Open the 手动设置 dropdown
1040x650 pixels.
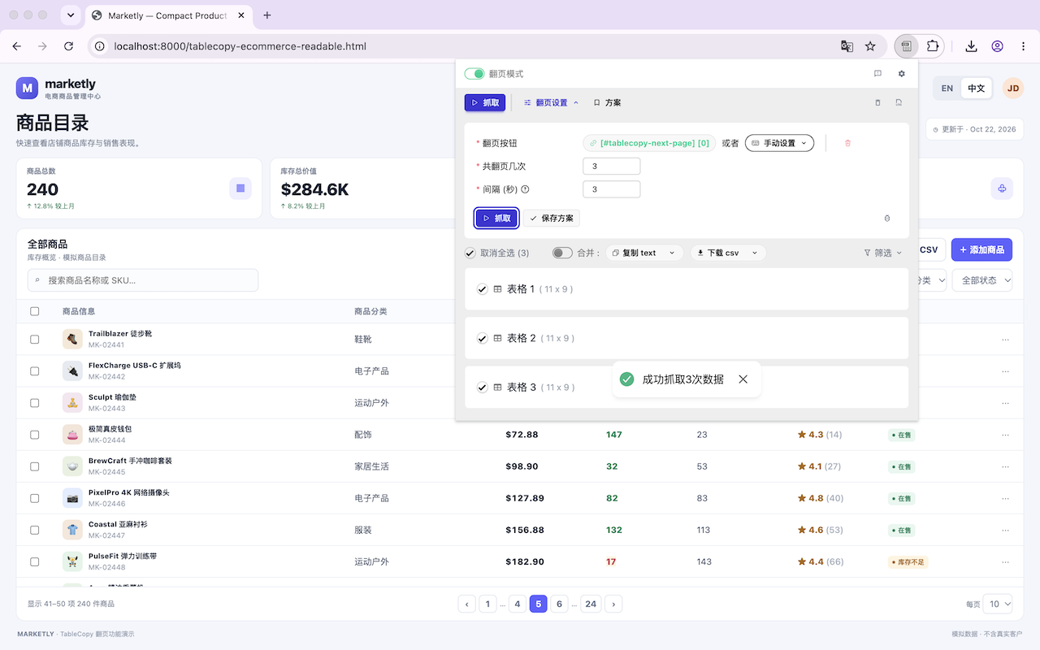[779, 143]
